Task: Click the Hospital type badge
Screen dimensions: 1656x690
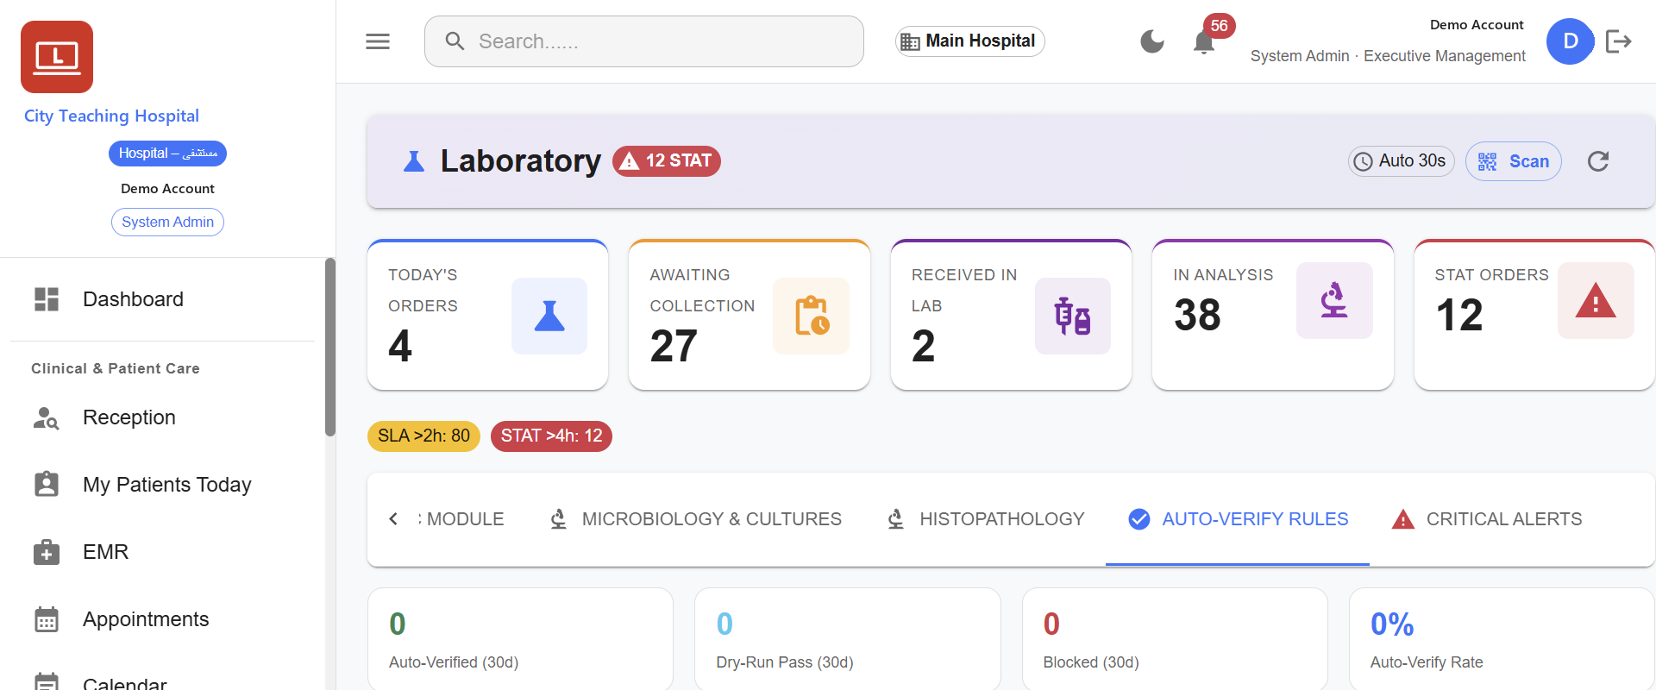Action: coord(167,154)
